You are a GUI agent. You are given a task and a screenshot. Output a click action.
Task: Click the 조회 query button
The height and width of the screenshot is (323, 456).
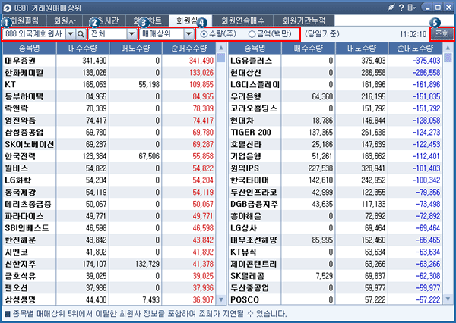tap(442, 34)
